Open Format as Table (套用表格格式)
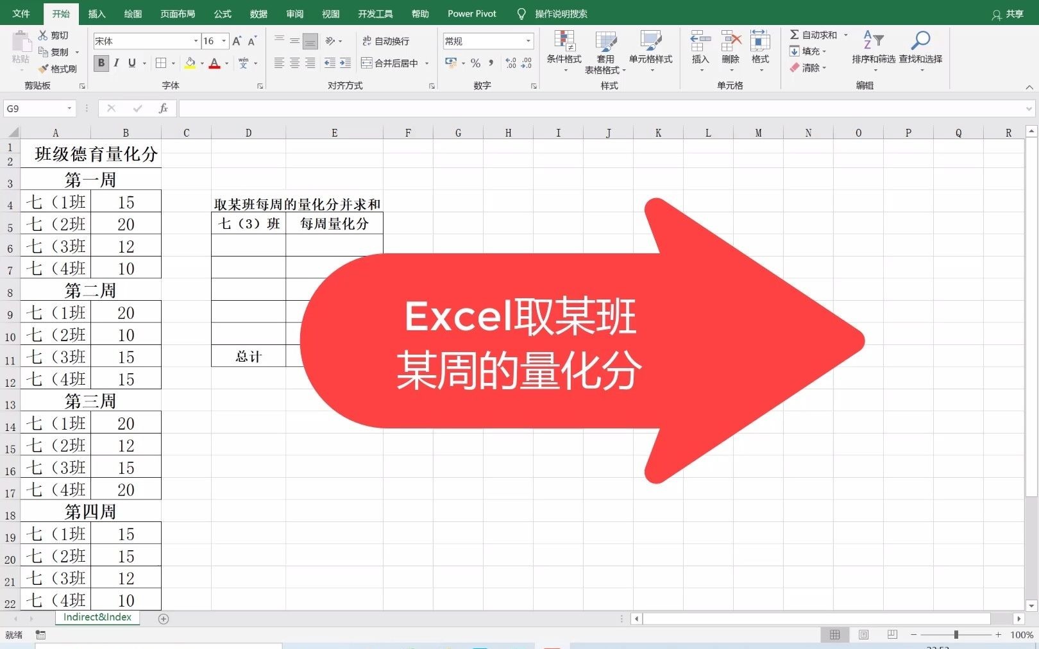Image resolution: width=1039 pixels, height=649 pixels. click(605, 51)
